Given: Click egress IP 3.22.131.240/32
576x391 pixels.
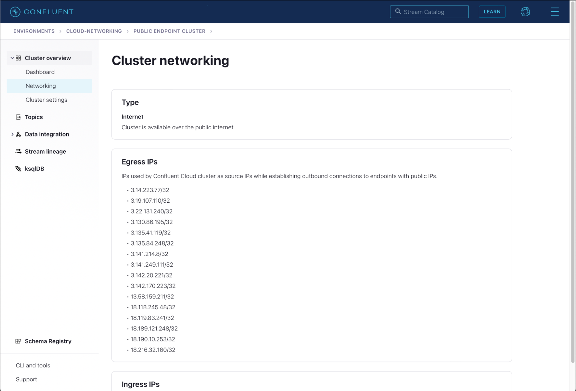Looking at the screenshot, I should pyautogui.click(x=151, y=211).
